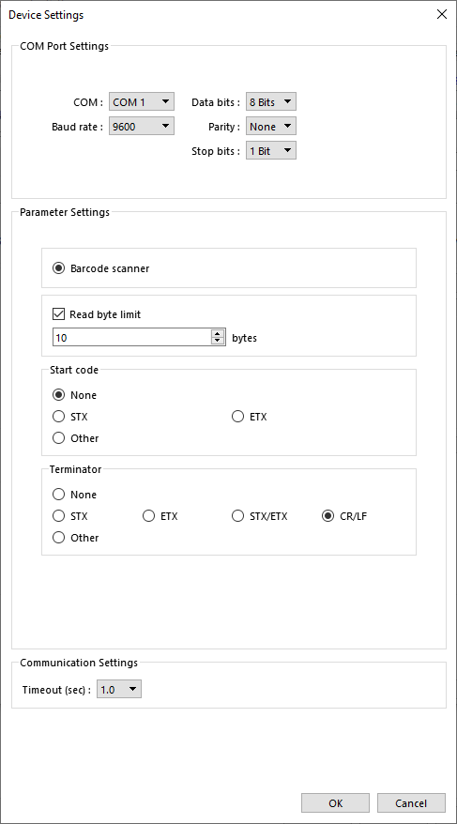Dismiss the dialog with Cancel button
This screenshot has height=824, width=457.
tap(411, 803)
